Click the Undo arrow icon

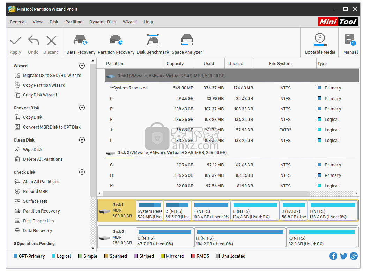click(x=33, y=40)
